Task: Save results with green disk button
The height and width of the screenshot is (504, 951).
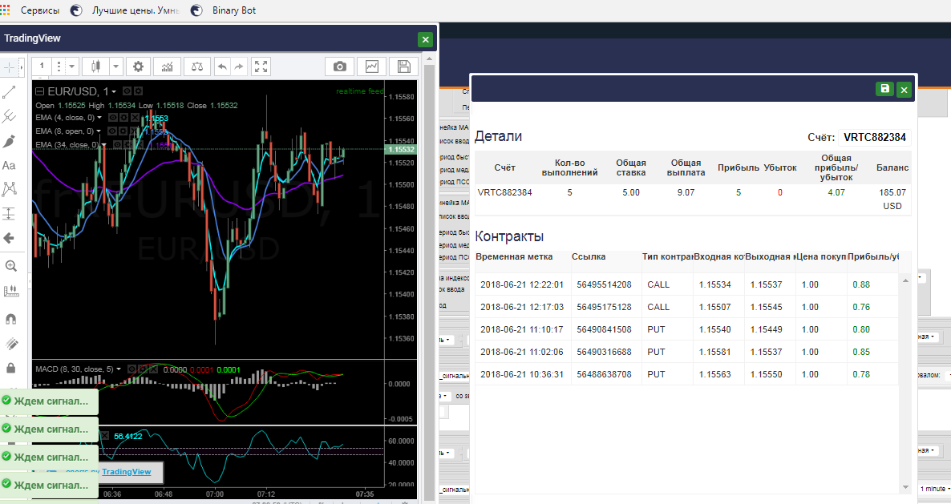Action: point(885,89)
